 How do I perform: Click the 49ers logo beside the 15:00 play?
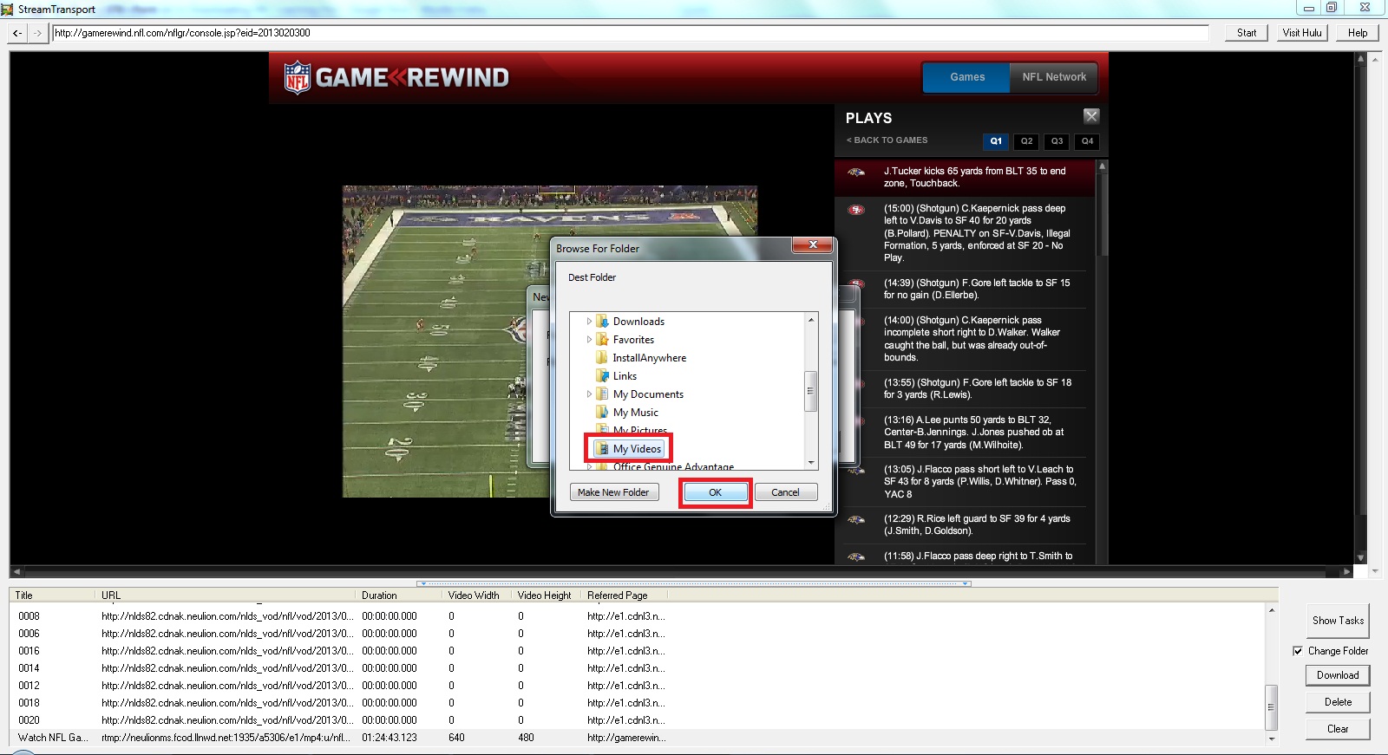click(856, 210)
